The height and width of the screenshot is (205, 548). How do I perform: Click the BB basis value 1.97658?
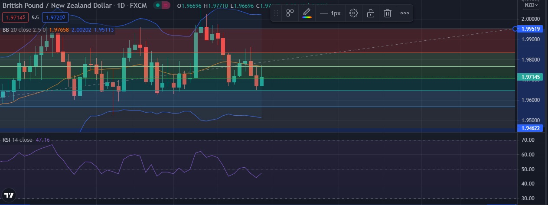59,30
